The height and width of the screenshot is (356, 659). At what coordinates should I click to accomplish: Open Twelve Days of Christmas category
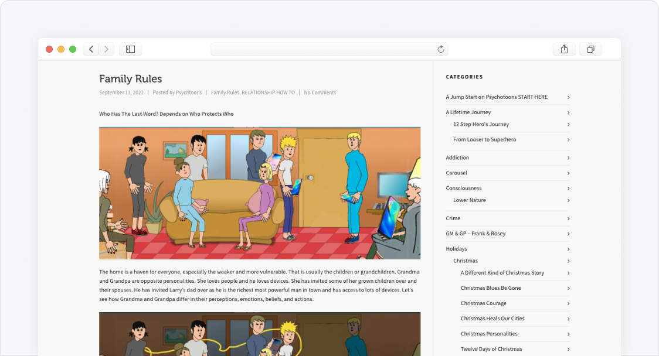491,349
